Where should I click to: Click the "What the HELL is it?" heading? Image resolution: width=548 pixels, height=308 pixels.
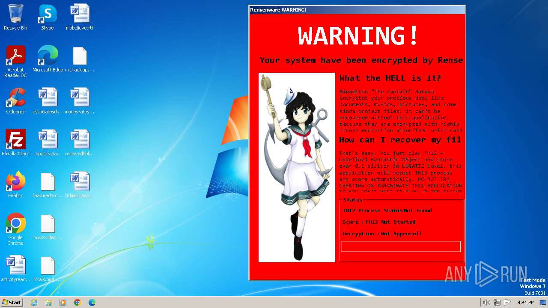coord(390,78)
